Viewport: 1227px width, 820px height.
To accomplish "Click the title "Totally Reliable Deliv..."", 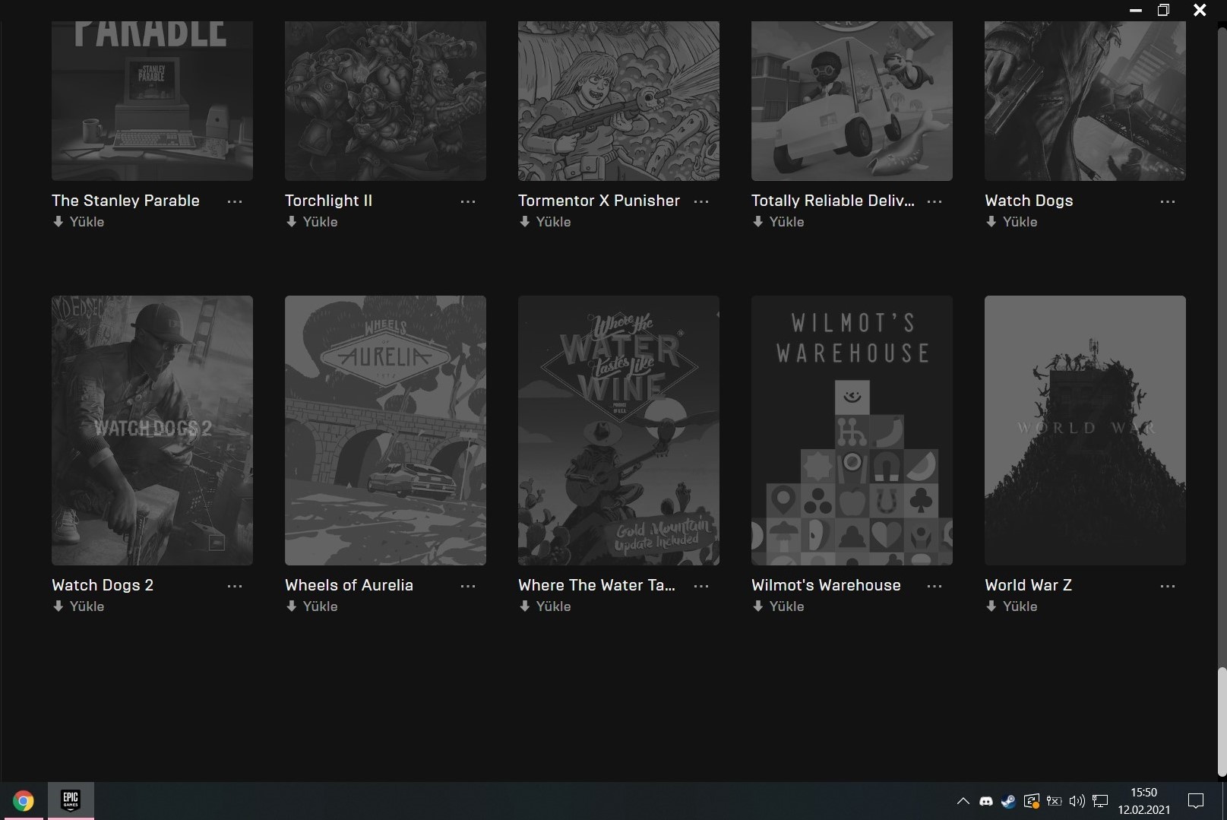I will click(833, 201).
